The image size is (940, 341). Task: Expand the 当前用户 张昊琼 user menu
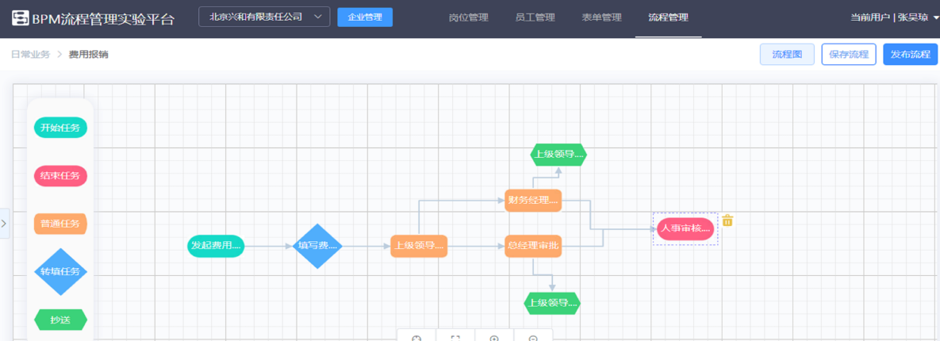[x=893, y=17]
